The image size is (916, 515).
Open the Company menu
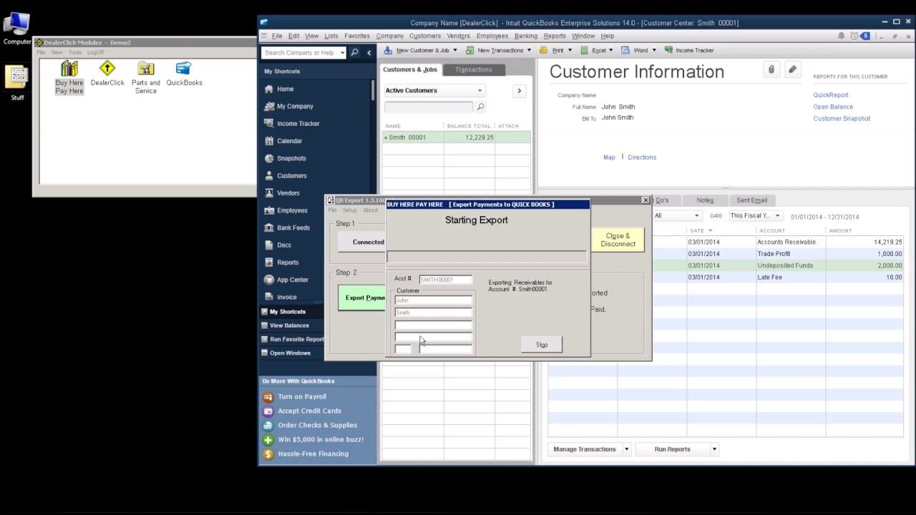tap(390, 36)
